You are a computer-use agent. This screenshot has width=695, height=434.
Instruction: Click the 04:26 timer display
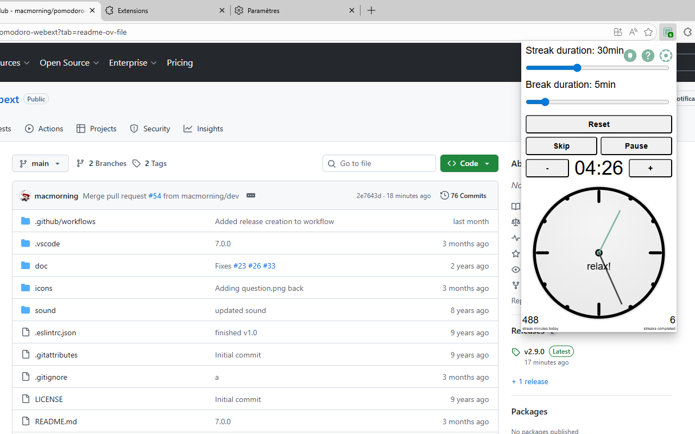pos(599,168)
